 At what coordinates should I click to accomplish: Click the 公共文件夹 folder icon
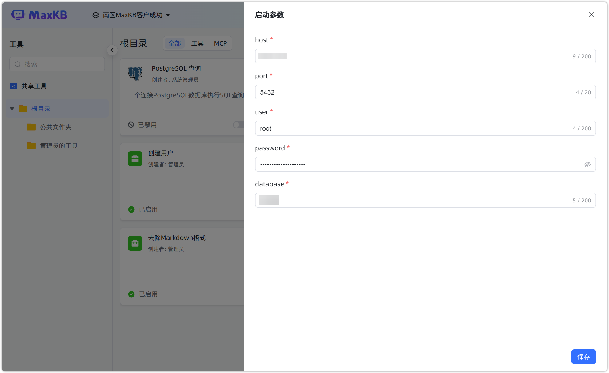(x=31, y=127)
